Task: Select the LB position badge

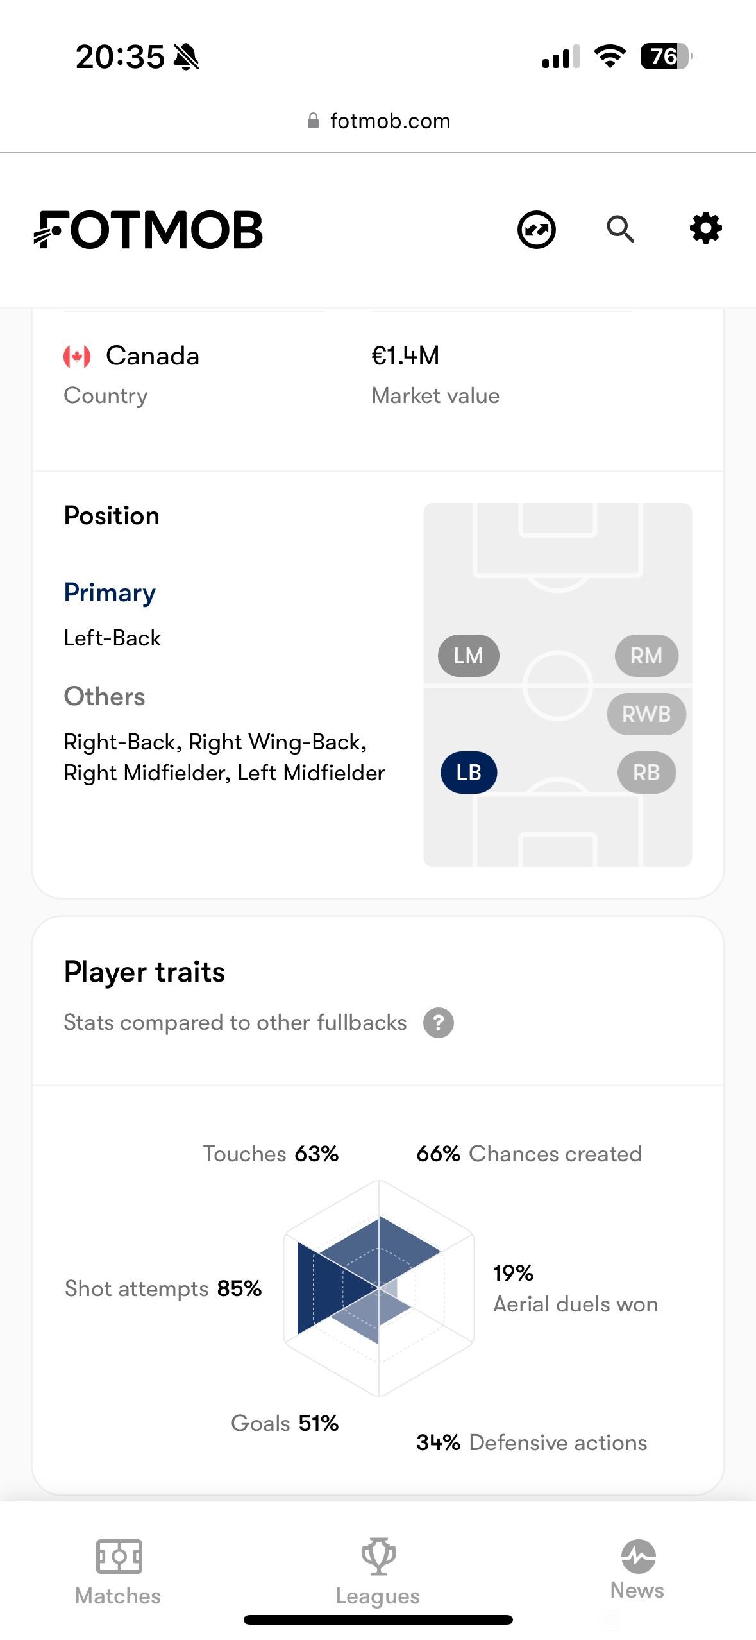Action: [469, 773]
